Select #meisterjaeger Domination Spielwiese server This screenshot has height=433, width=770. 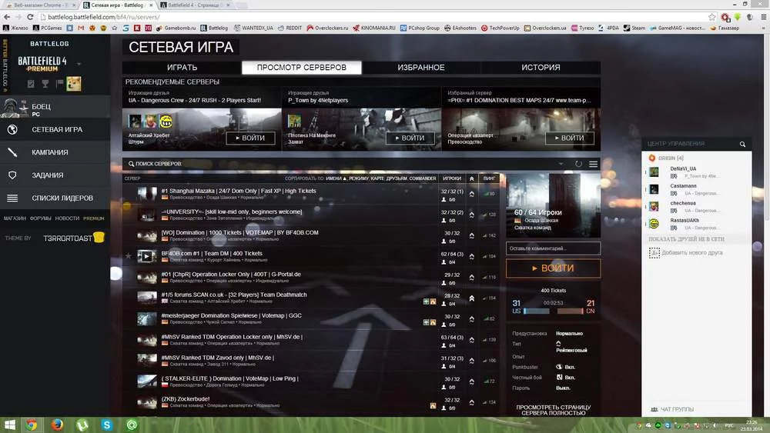[x=312, y=318]
